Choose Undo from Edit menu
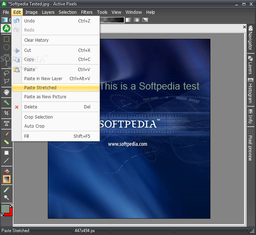Screen dimensions: 256x235 tap(56, 21)
